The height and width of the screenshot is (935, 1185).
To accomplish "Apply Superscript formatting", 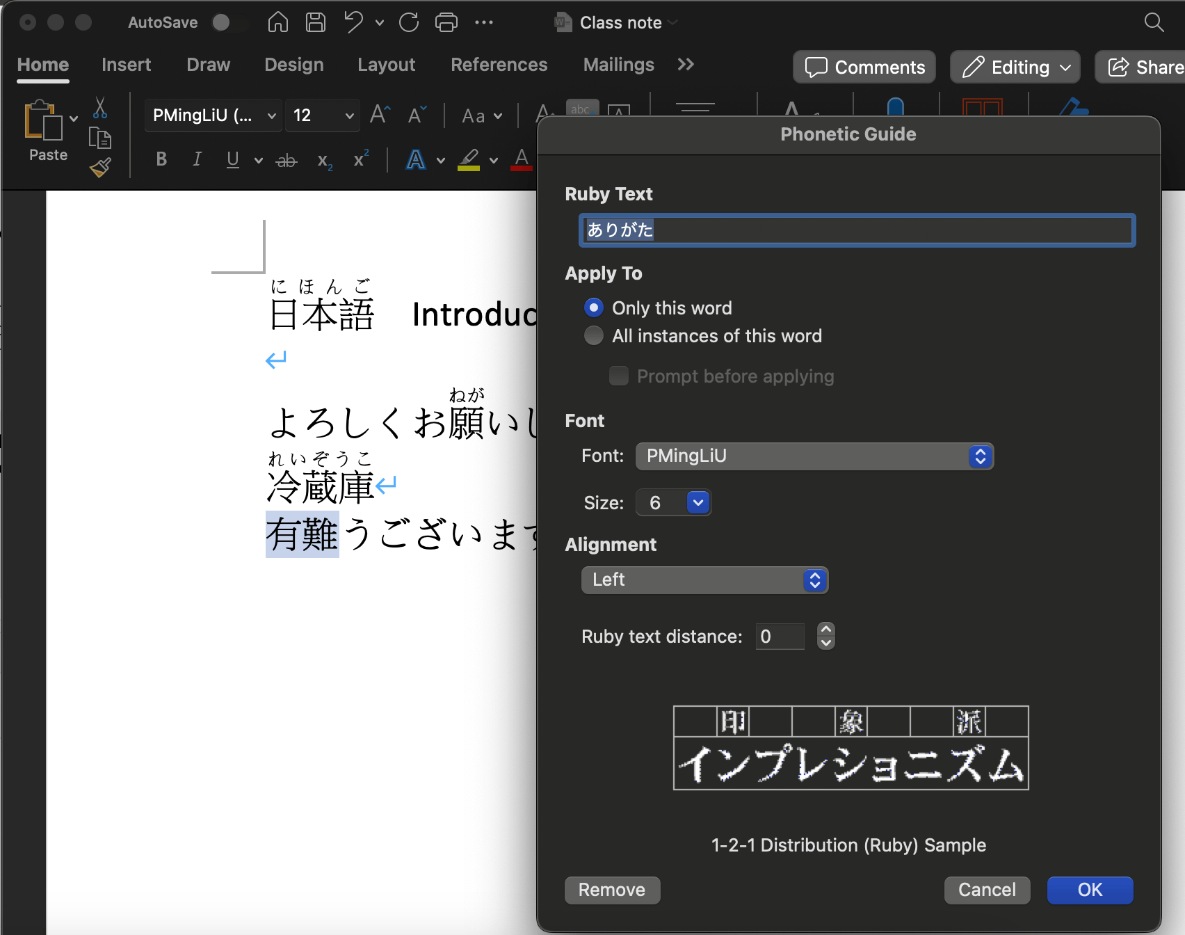I will (361, 159).
